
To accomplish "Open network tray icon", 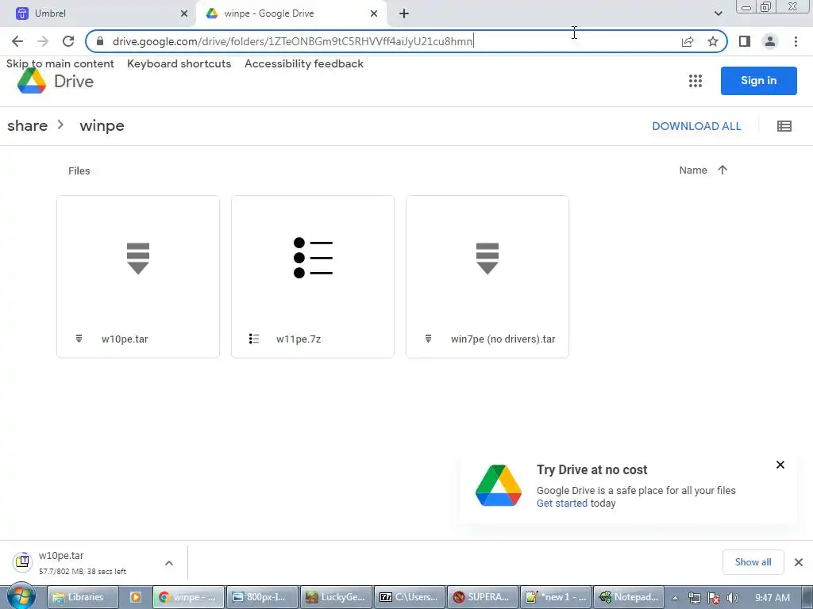I will coord(694,598).
